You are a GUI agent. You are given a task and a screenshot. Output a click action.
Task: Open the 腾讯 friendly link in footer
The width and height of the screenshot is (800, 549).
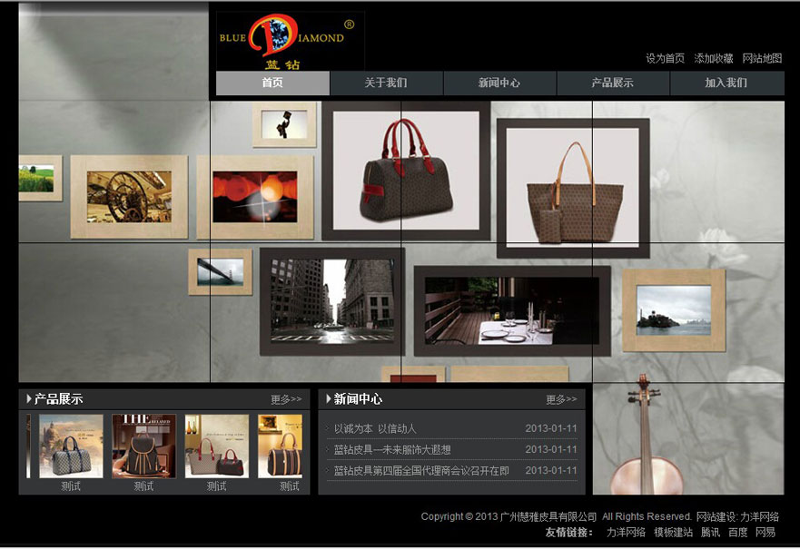(710, 533)
